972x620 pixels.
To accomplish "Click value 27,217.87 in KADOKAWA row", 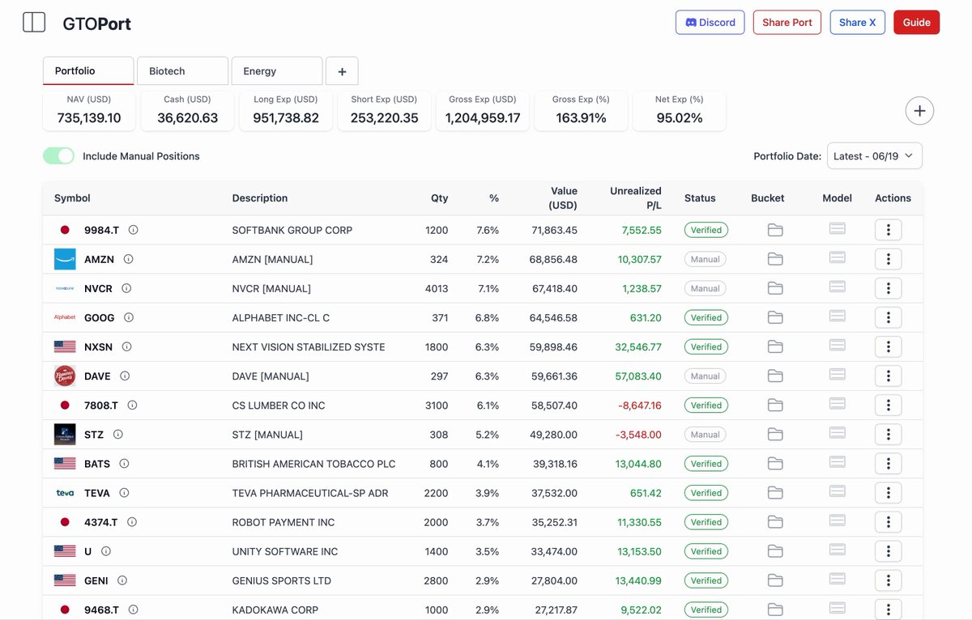I will 555,609.
